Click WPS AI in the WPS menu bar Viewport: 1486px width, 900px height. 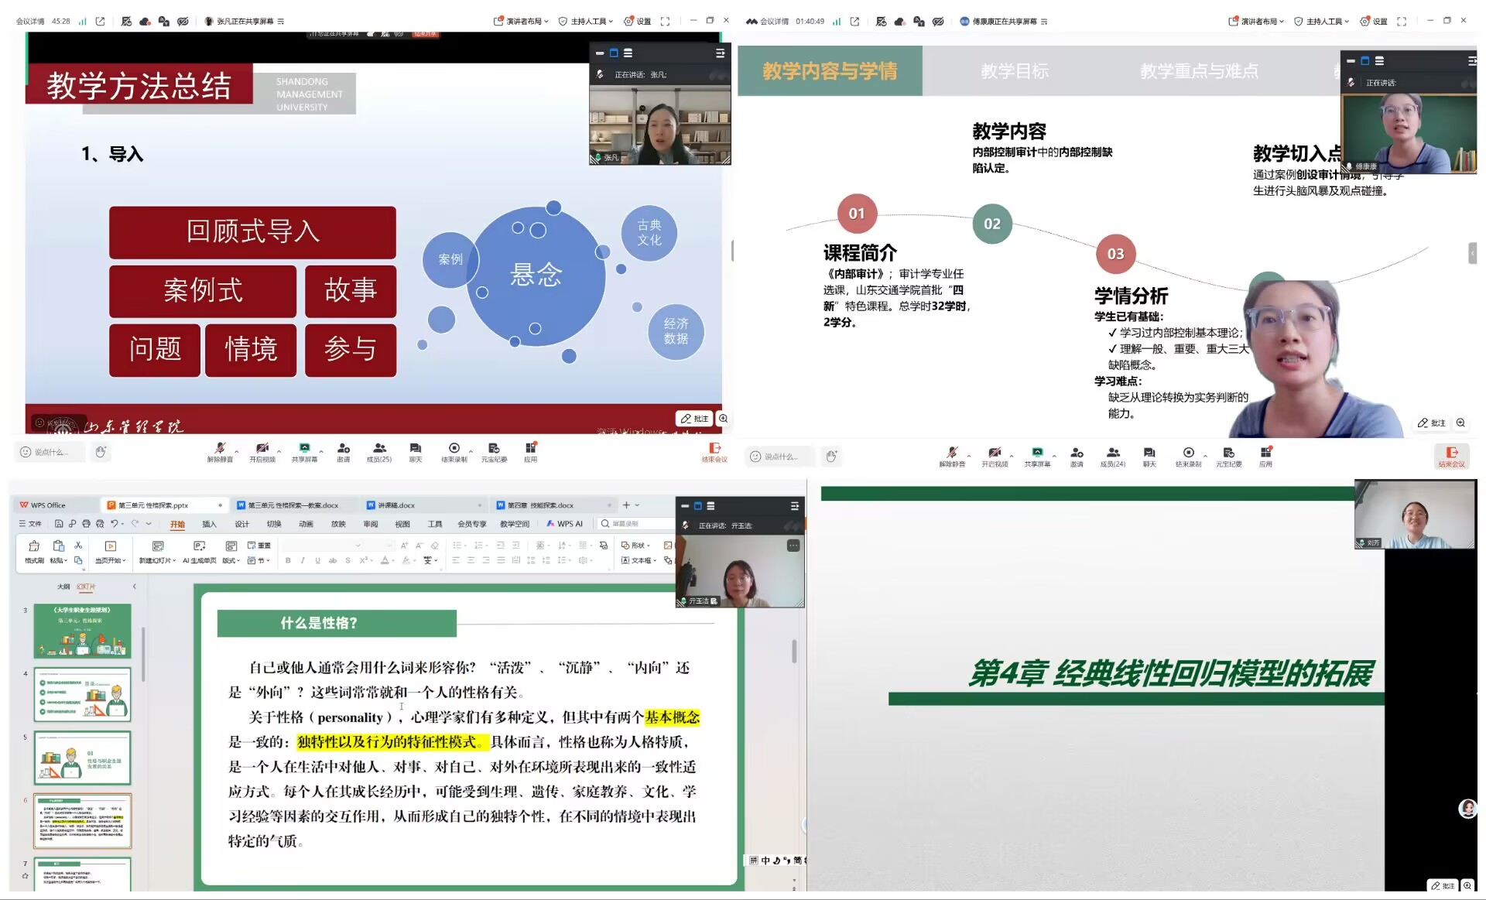click(565, 524)
